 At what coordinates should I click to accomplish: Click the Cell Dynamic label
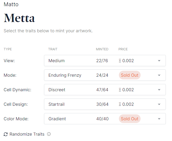coord(17,90)
